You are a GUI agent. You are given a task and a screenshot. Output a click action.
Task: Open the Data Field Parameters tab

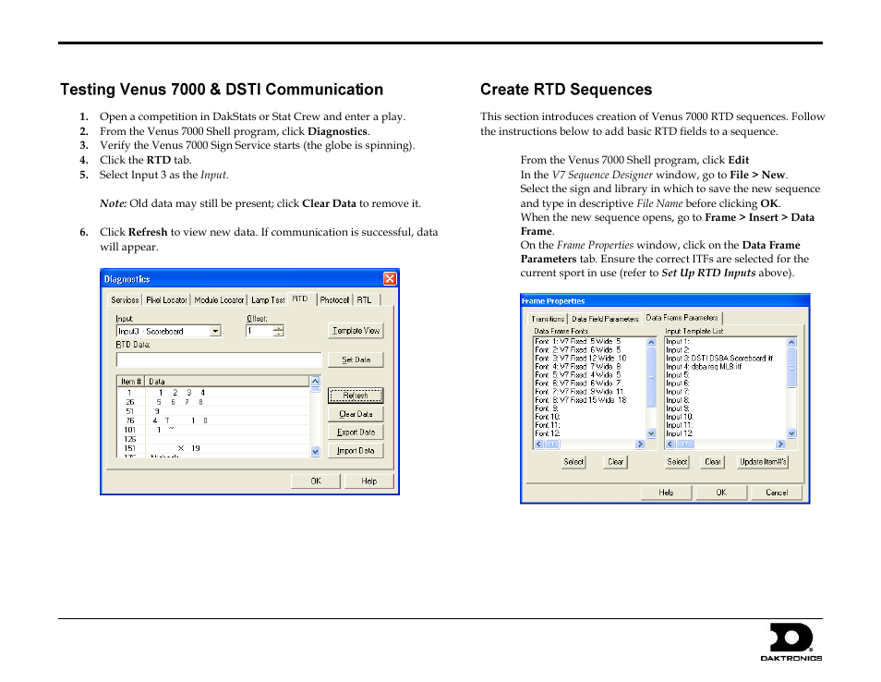coord(606,318)
